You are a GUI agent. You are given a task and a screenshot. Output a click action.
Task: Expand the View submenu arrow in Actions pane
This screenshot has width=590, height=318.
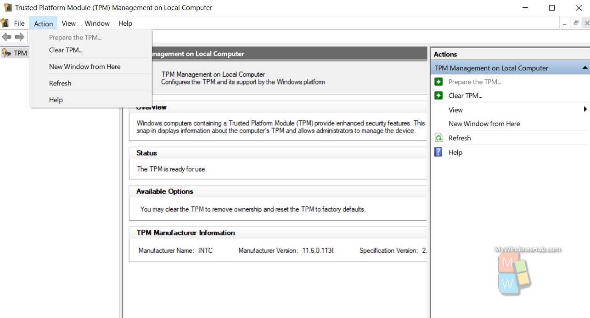click(585, 109)
